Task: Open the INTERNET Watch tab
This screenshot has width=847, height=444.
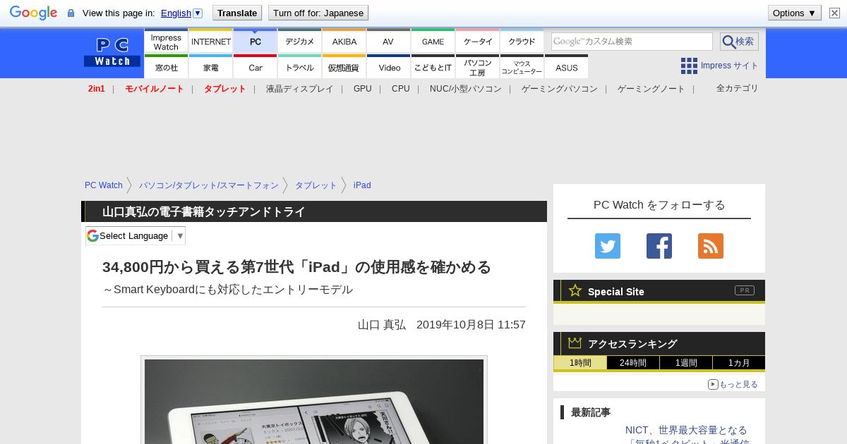Action: pyautogui.click(x=211, y=41)
